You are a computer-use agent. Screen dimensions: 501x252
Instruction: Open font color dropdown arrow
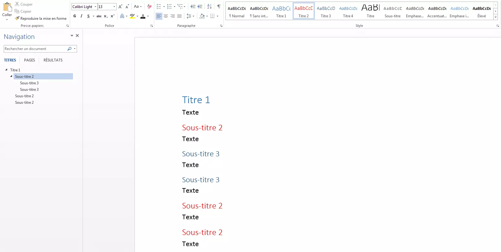(148, 16)
